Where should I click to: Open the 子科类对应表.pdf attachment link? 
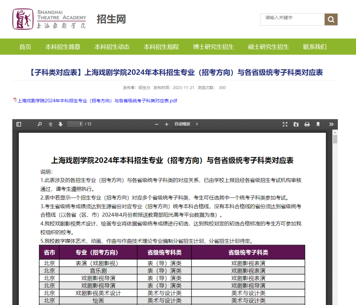pos(97,100)
